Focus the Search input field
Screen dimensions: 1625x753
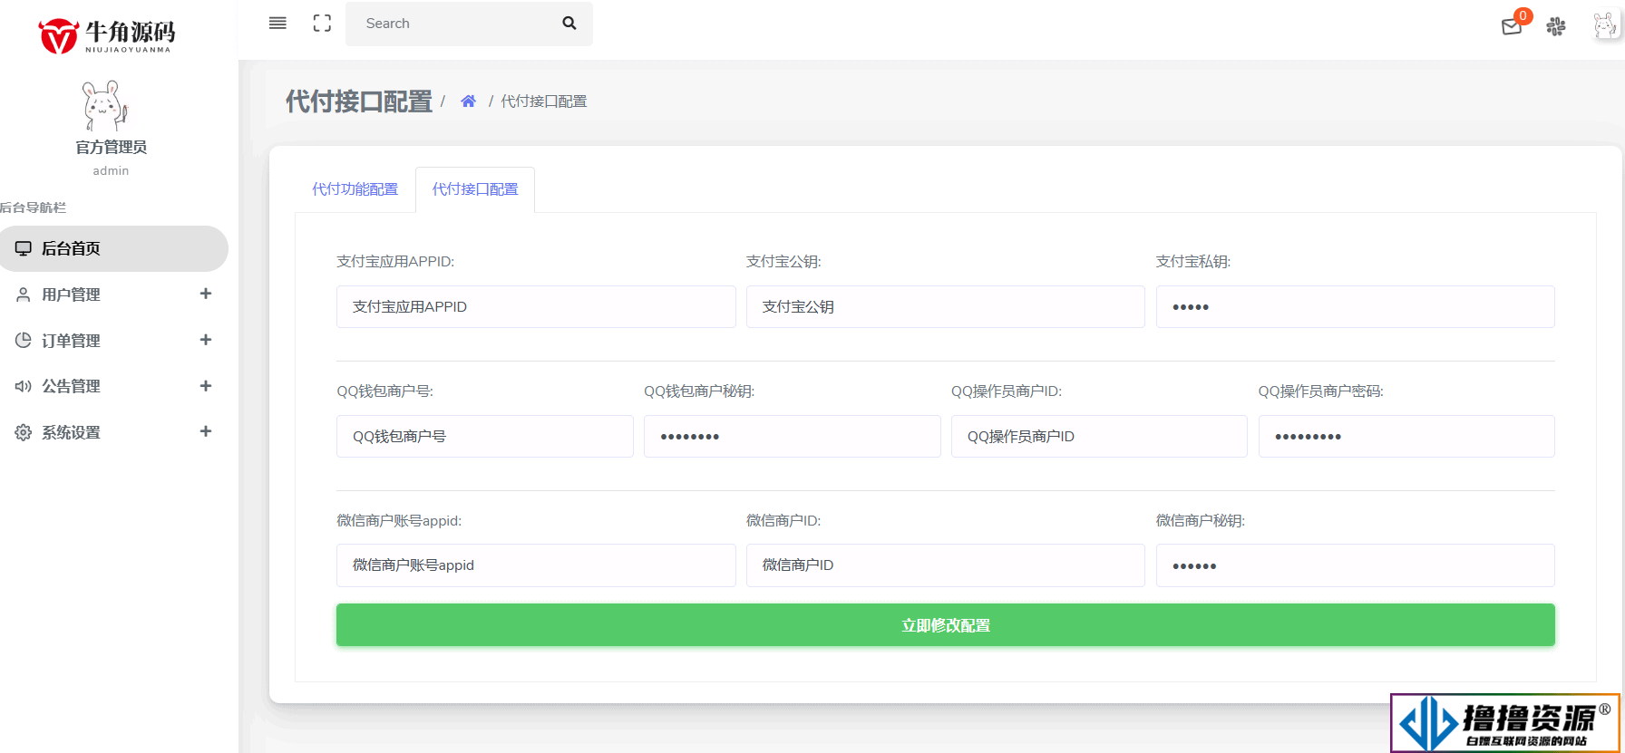453,24
